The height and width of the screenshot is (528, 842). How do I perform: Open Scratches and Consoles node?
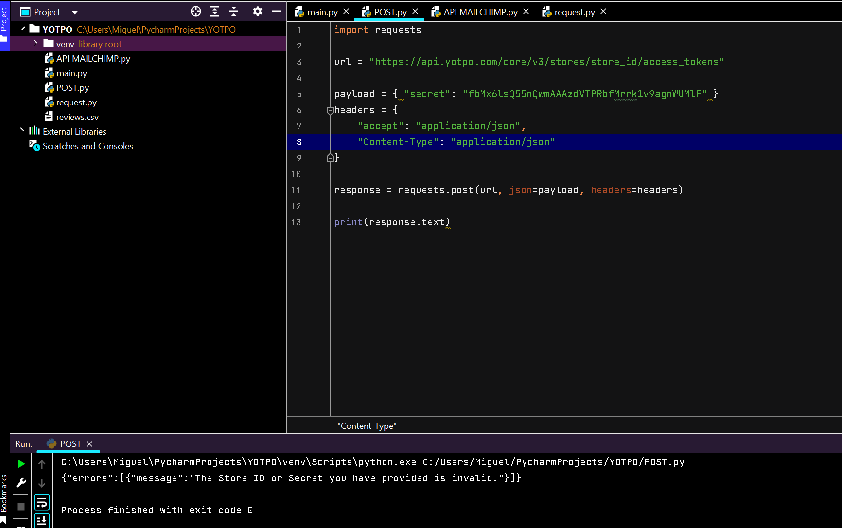[81, 146]
